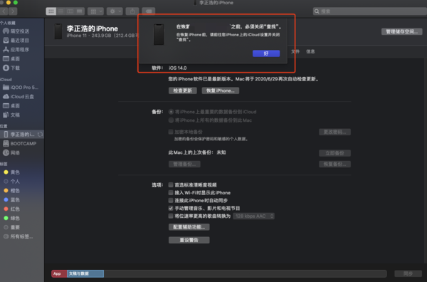Screen dimensions: 427x282
Task: Click the 重设警告 button
Action: pyautogui.click(x=189, y=240)
